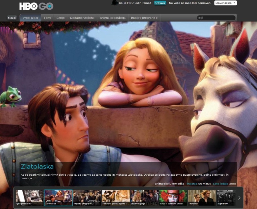Click the Leto izdaje 2010 text
The height and width of the screenshot is (209, 257).
coord(224,184)
